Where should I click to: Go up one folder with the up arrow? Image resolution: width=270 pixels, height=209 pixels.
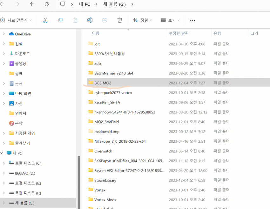(32, 4)
